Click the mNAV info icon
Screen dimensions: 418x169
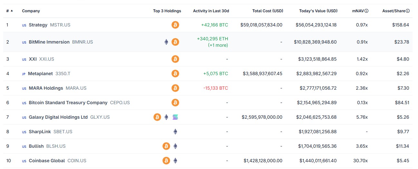366,11
